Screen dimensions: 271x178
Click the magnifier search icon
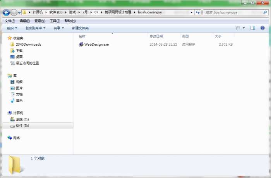(x=265, y=12)
